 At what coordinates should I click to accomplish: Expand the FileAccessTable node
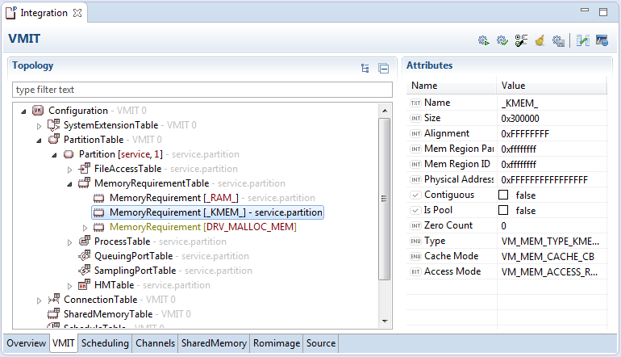tap(69, 169)
